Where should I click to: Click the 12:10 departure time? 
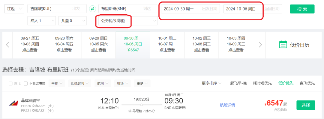point(109,101)
